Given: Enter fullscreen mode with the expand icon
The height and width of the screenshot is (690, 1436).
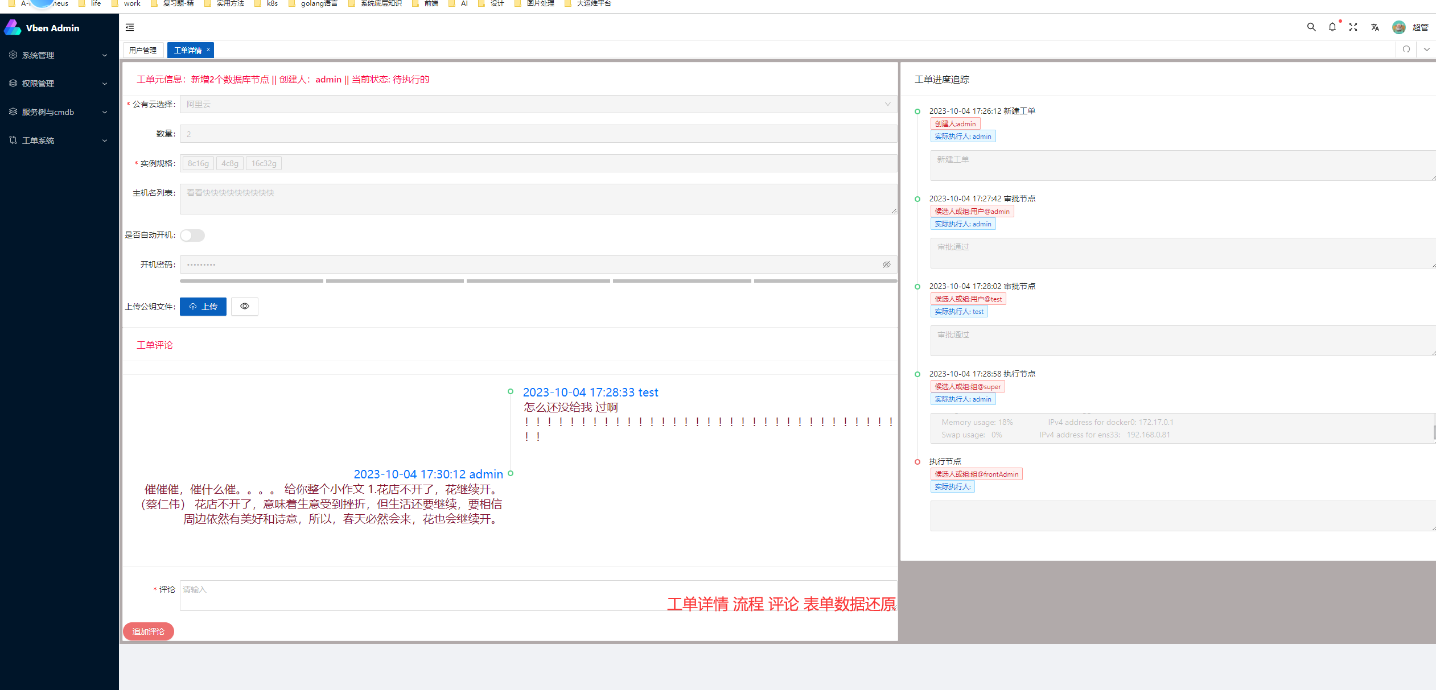Looking at the screenshot, I should (1353, 27).
